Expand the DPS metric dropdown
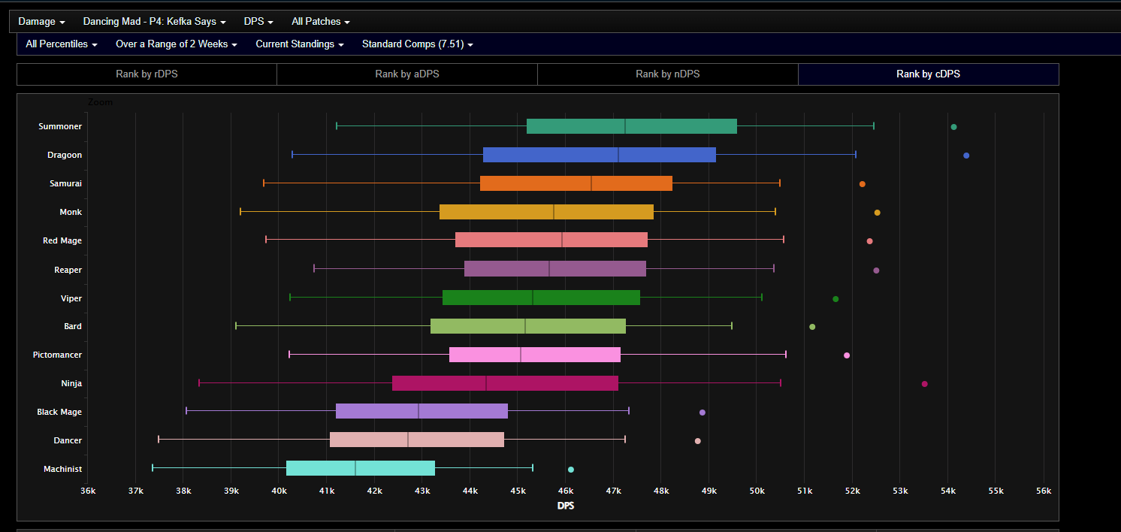1121x532 pixels. click(258, 22)
